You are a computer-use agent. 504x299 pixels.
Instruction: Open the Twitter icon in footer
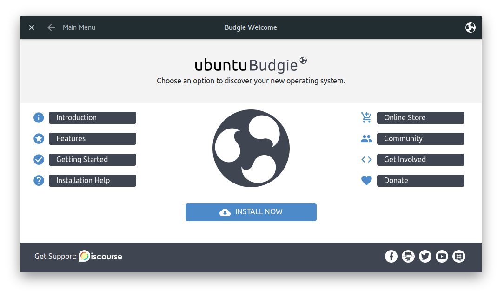click(425, 257)
